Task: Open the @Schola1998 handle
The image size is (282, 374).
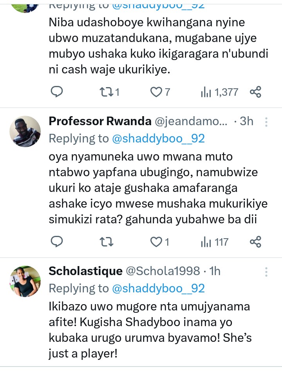Action: 163,271
